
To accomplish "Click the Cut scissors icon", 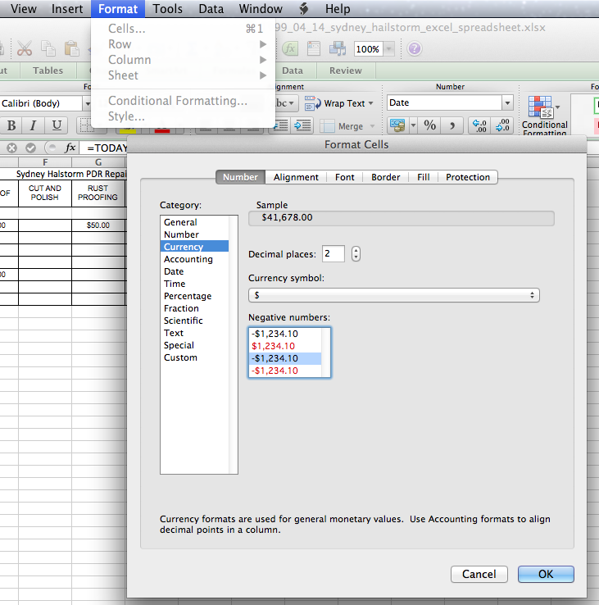I will (x=25, y=48).
